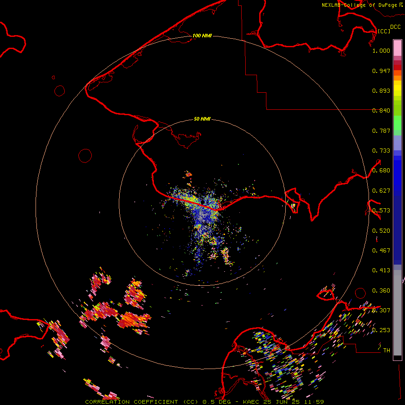Click the 0.733 scale value
Screen dimensions: 405x405
point(381,151)
